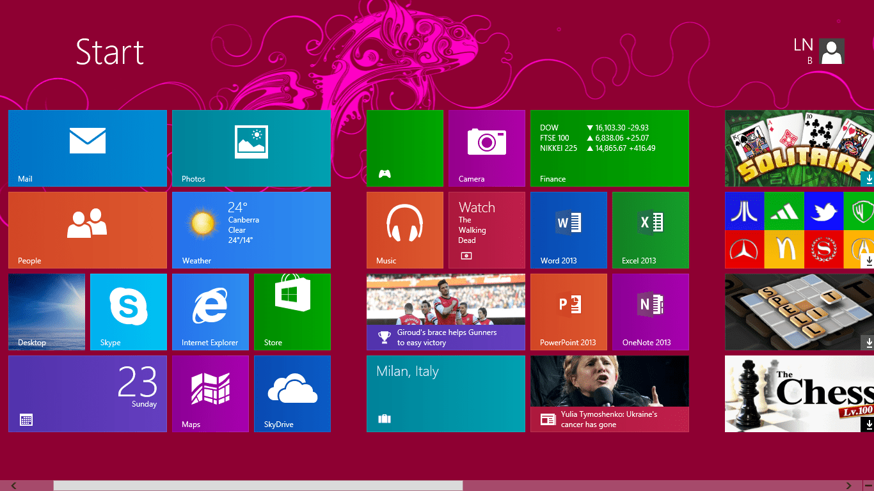Launch OneNote 2013
Image resolution: width=874 pixels, height=491 pixels.
[x=651, y=312]
